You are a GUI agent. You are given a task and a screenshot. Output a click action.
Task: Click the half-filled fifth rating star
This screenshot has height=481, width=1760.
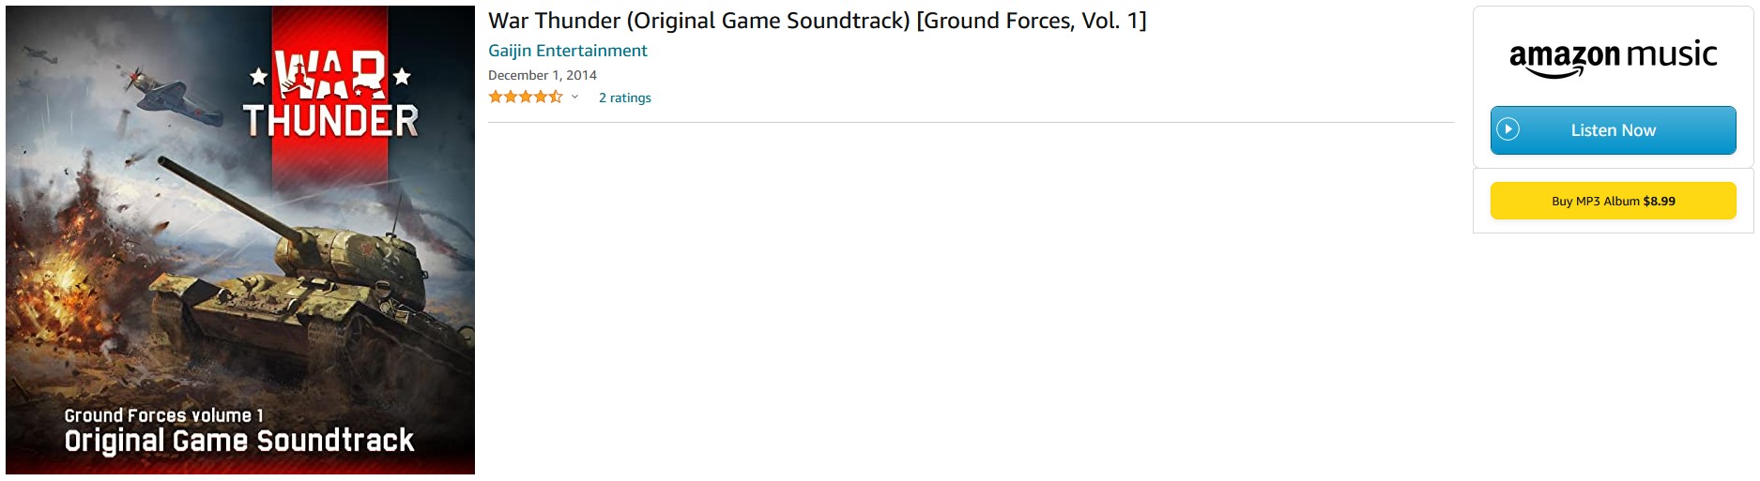556,97
